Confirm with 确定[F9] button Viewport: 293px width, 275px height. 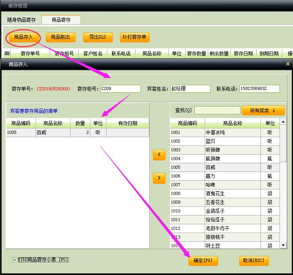pyautogui.click(x=203, y=261)
